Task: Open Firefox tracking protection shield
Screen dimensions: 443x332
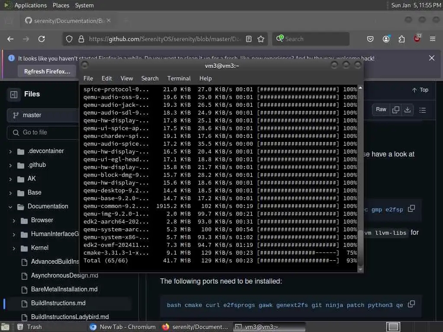Action: pyautogui.click(x=69, y=39)
